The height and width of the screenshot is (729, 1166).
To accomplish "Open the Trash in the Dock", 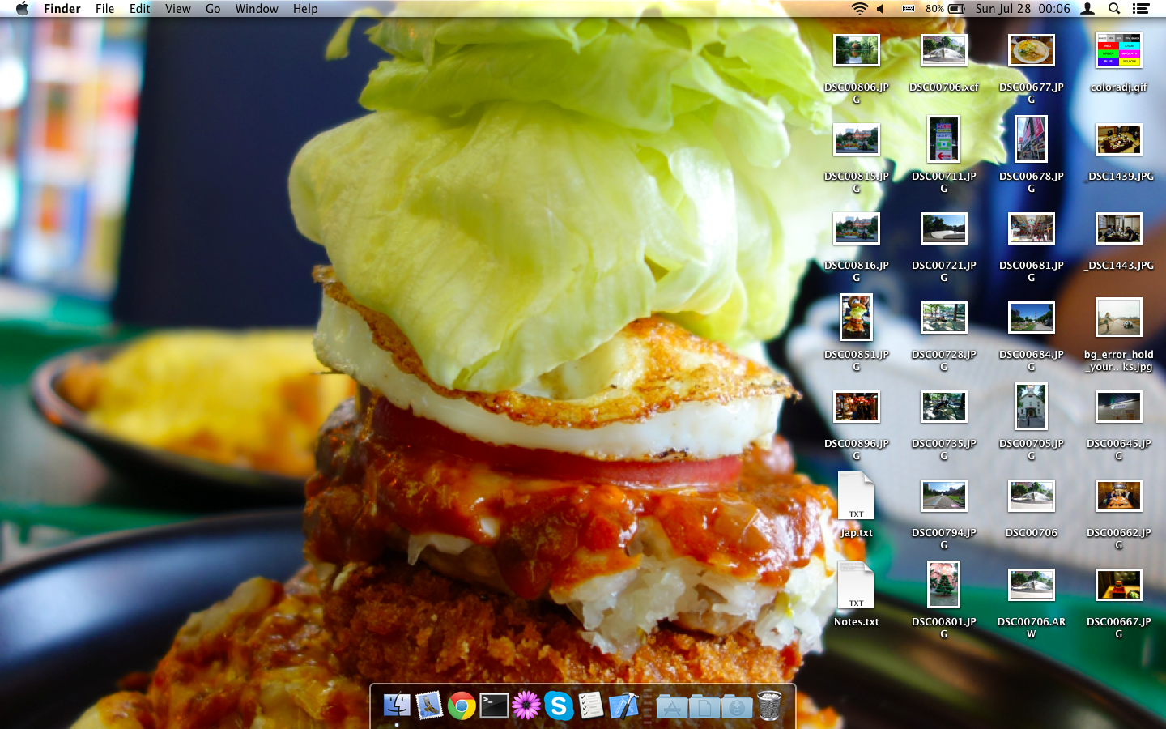I will (769, 706).
